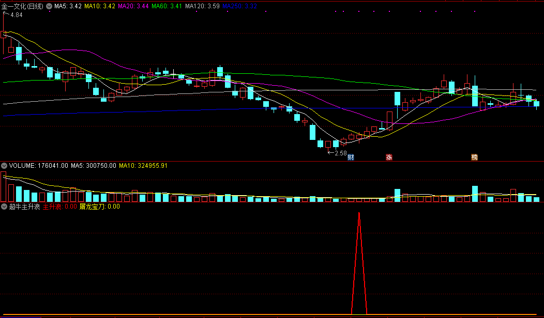Click the tallest cyan volume bar on right
Screen dimensions: 544x318
(x=475, y=194)
